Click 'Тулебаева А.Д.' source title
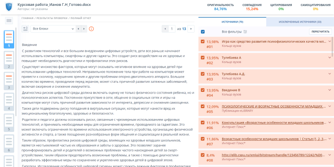334x167 pixels. pyautogui.click(x=233, y=74)
